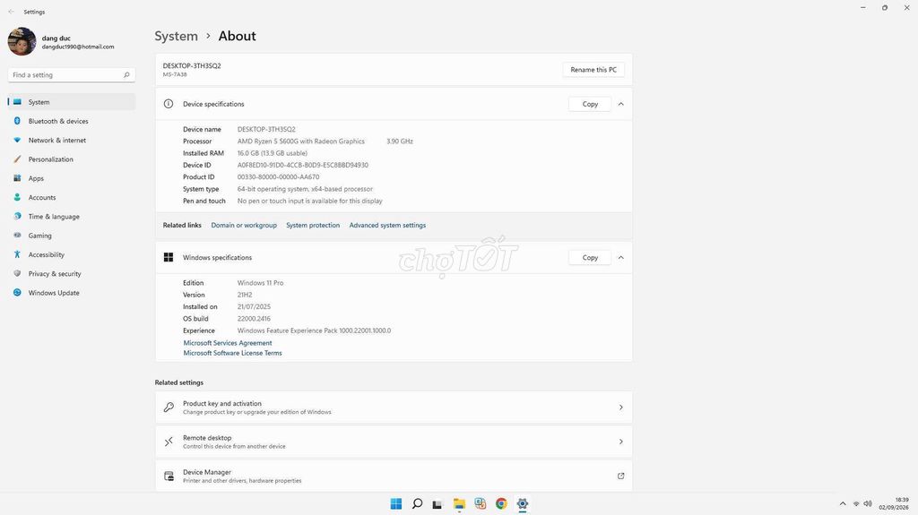Open Domain or workgroup link
Screen dimensions: 918x515
point(244,226)
